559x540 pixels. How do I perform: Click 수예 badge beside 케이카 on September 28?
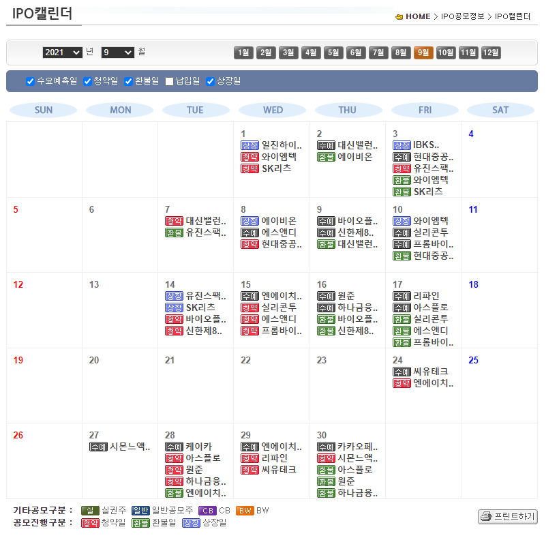[174, 447]
